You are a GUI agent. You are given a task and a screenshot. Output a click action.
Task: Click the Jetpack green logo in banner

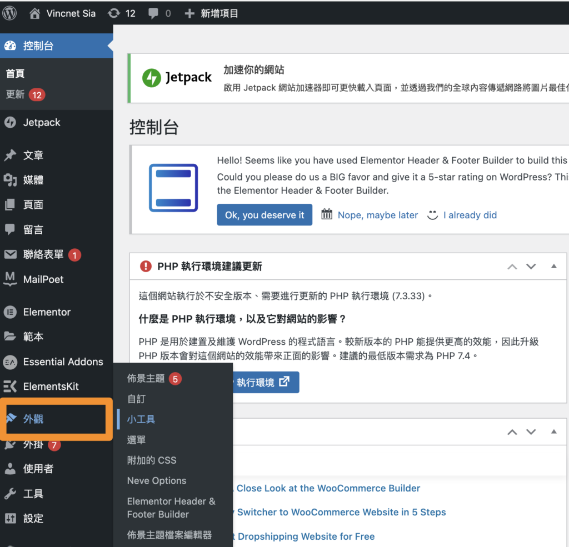coord(151,78)
